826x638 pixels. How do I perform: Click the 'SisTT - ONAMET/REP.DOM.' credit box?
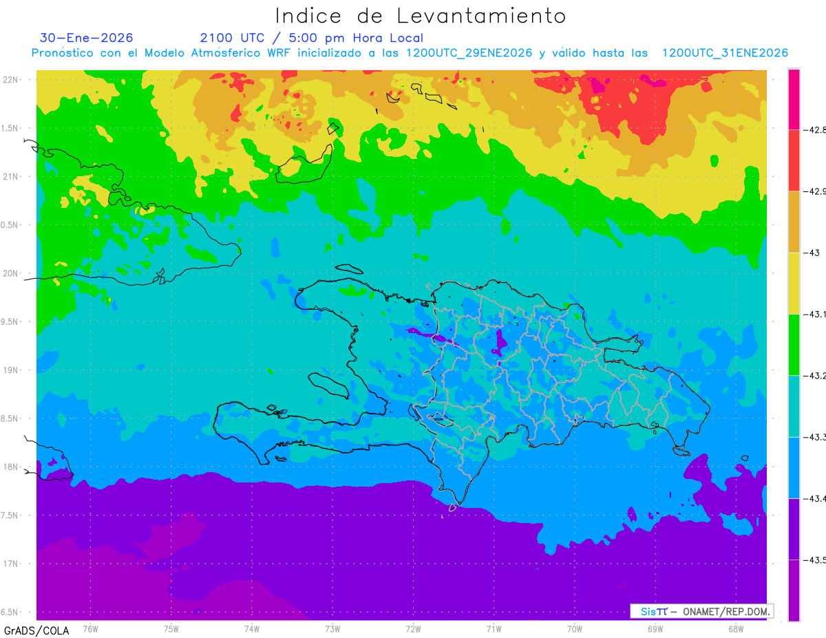pos(701,611)
